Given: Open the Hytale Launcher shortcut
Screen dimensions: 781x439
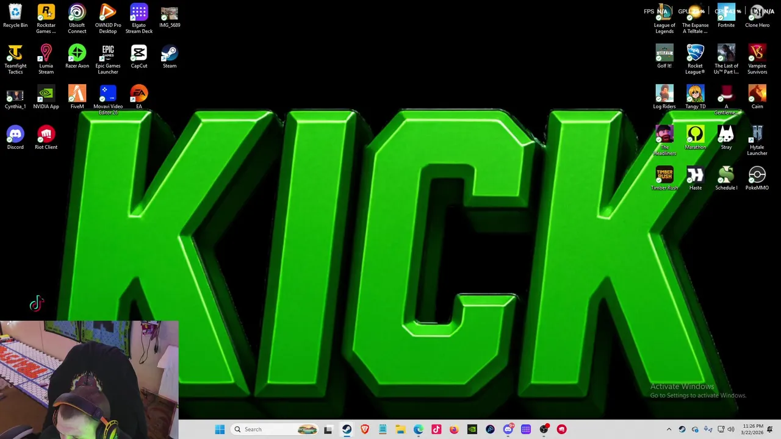Looking at the screenshot, I should tap(757, 141).
